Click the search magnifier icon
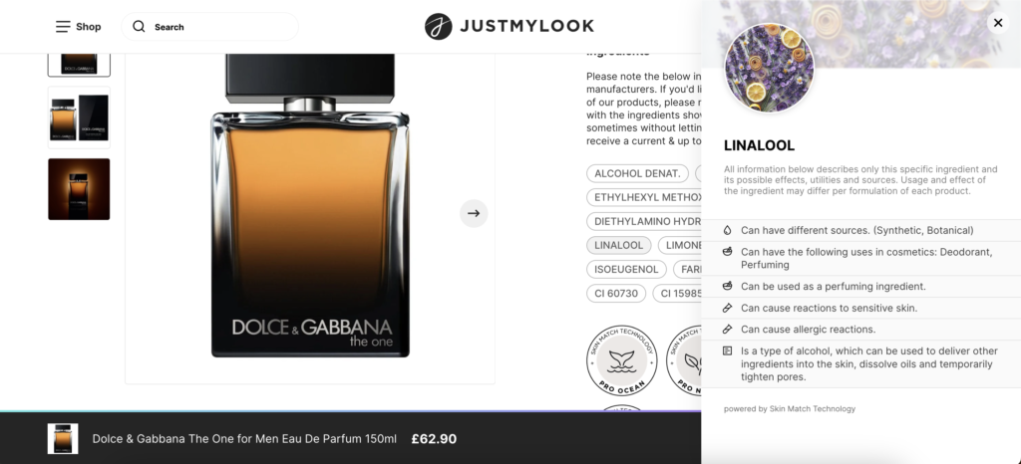 coord(139,27)
